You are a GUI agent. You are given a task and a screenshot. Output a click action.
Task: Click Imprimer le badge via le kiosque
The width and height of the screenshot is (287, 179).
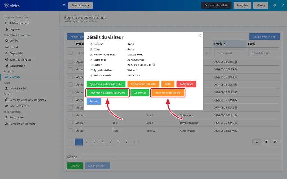[107, 93]
